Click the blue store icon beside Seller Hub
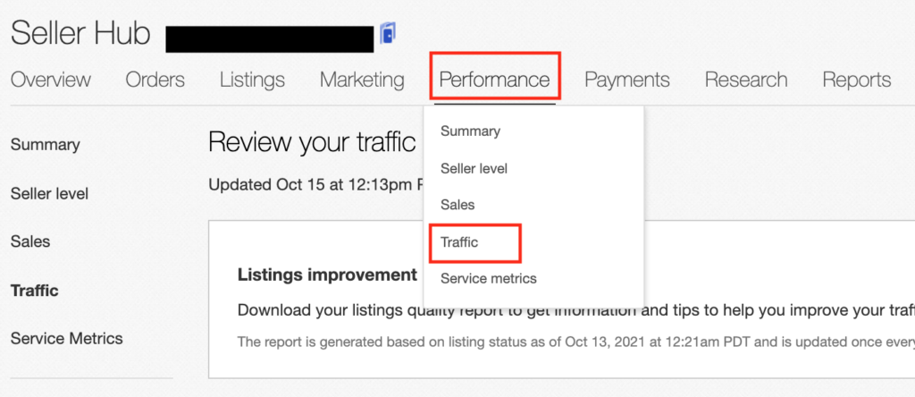 388,33
